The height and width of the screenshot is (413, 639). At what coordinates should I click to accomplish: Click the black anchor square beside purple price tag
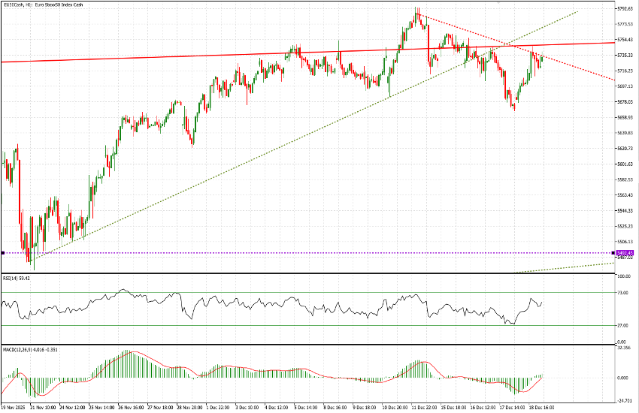[614, 253]
